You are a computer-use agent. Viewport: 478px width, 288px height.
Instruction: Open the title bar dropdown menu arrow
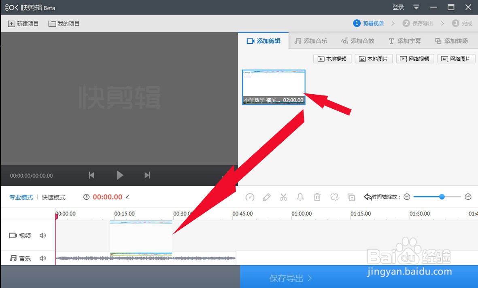coord(416,7)
